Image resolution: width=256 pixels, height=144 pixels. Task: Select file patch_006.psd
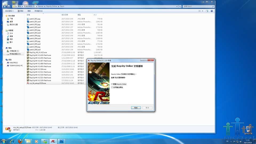[35, 50]
